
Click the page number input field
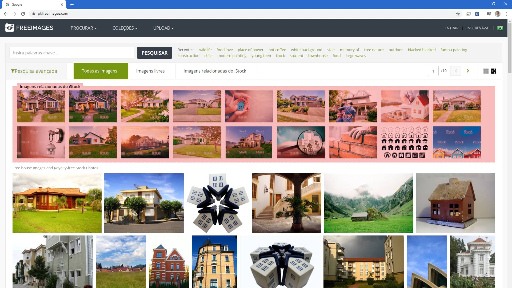[434, 71]
